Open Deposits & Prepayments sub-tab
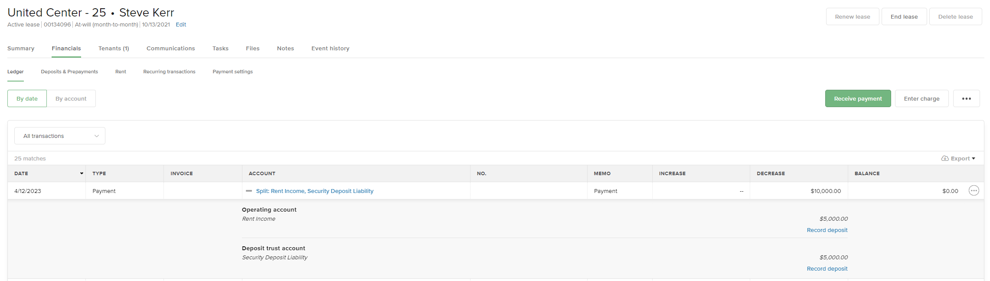The width and height of the screenshot is (990, 281). [69, 72]
